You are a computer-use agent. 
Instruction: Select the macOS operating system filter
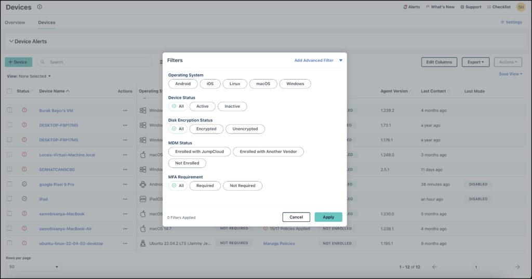tap(263, 84)
